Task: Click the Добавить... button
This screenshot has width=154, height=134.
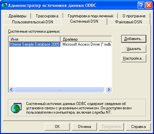Action: (134, 39)
